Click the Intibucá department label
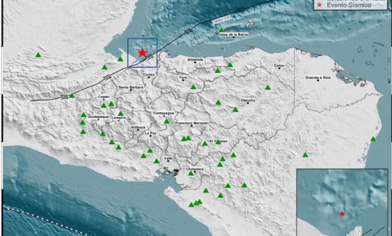392x236 pixels. tap(138, 128)
